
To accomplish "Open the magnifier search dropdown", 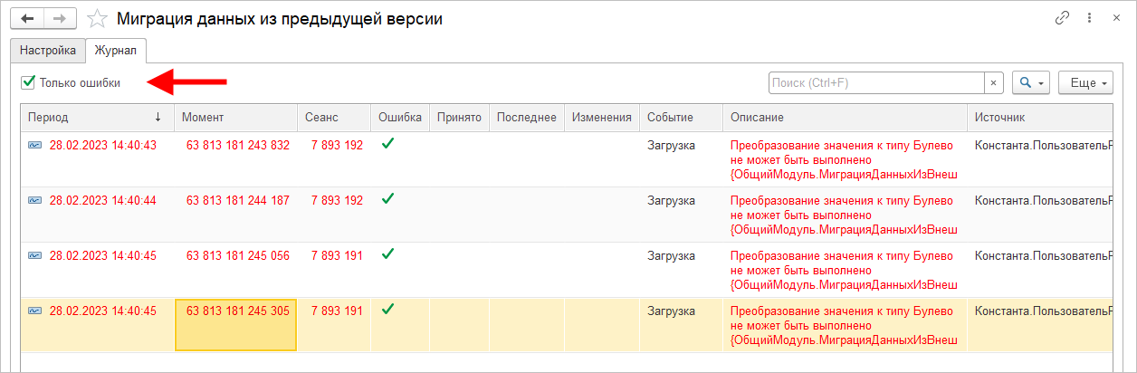I will coord(1031,83).
